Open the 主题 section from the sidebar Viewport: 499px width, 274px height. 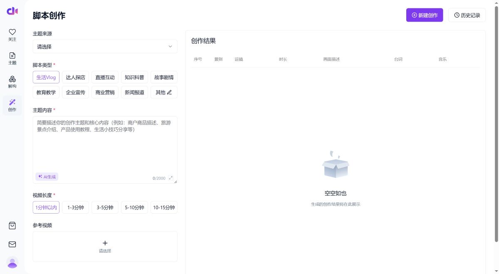12,58
